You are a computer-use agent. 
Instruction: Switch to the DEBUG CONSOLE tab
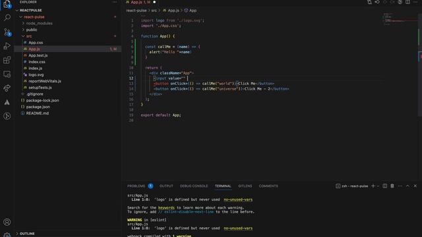tap(194, 186)
